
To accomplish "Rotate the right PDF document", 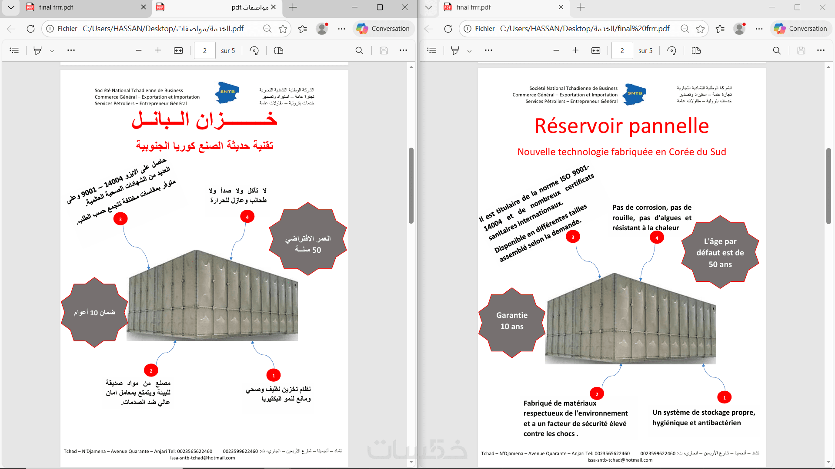I will tap(671, 50).
